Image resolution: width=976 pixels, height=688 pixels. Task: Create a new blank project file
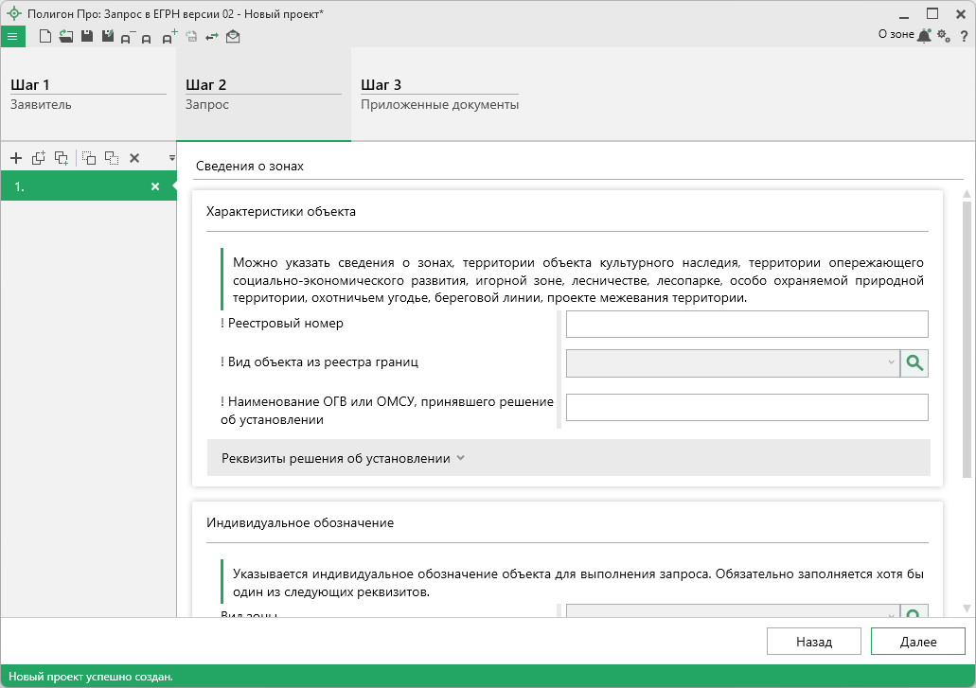click(44, 37)
